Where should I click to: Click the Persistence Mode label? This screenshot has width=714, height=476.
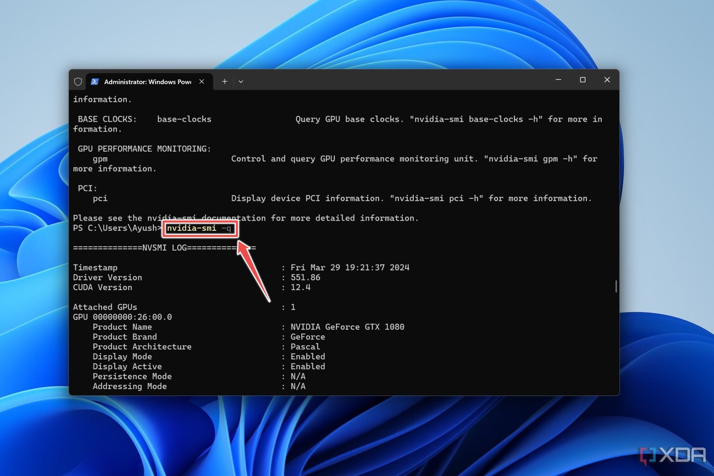[132, 376]
